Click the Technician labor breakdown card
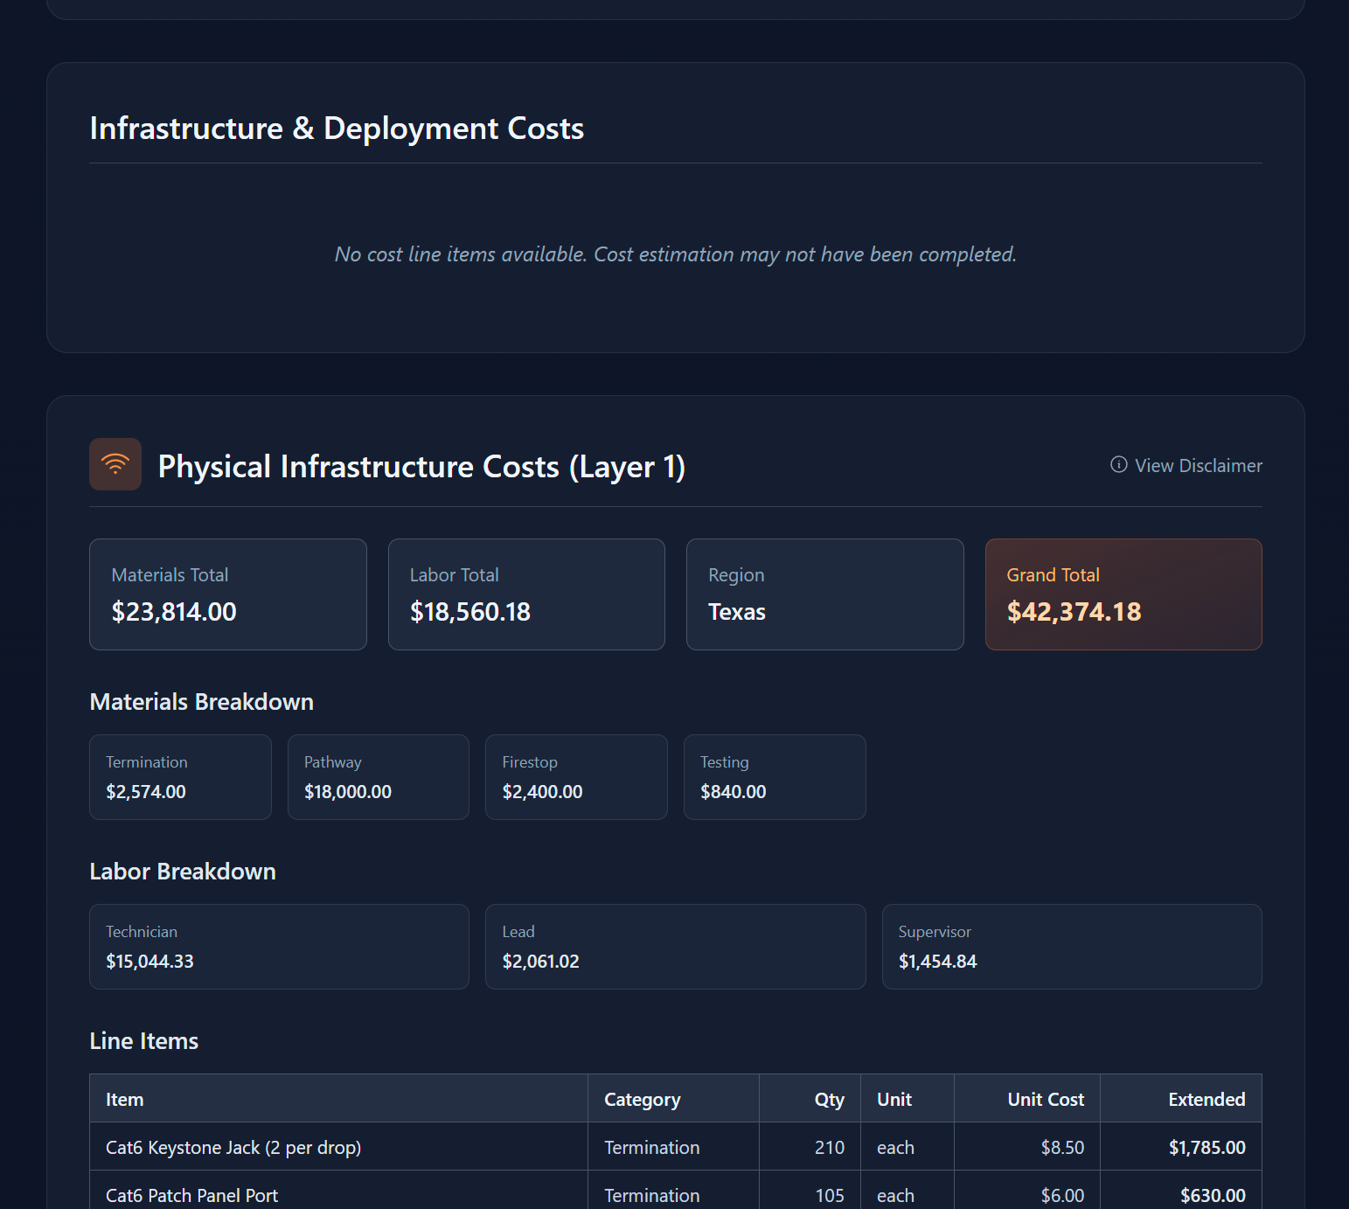Screen dimensions: 1349x1209 [x=278, y=947]
